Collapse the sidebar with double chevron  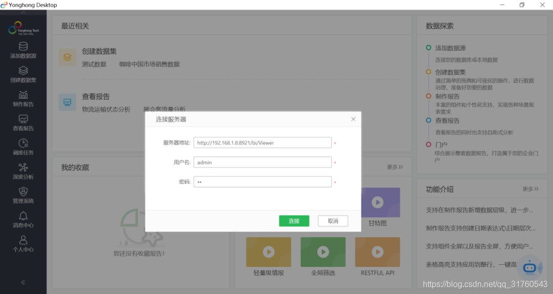point(23,282)
